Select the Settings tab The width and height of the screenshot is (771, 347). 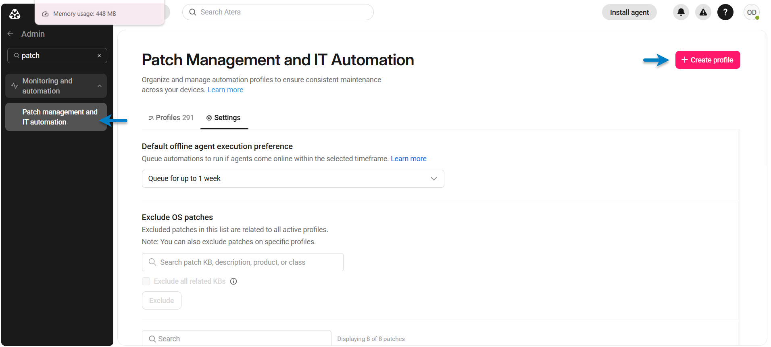click(224, 118)
